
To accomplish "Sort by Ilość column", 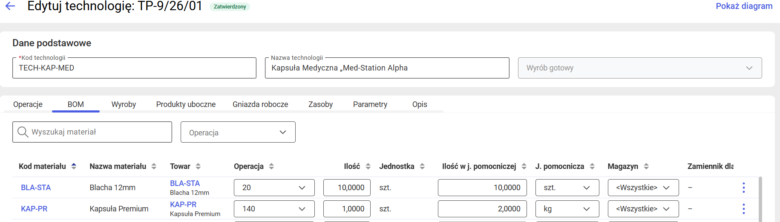I will [368, 166].
